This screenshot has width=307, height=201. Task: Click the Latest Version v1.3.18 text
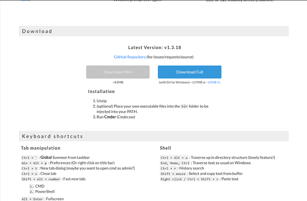(x=154, y=48)
